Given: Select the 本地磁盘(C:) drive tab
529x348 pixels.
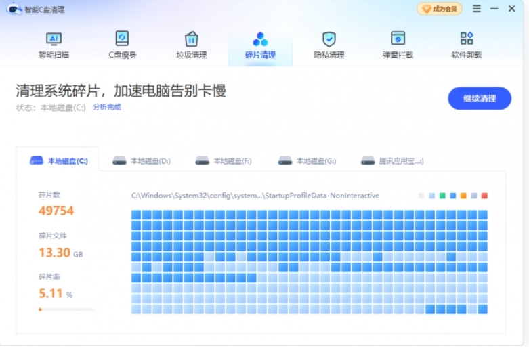Looking at the screenshot, I should click(59, 161).
